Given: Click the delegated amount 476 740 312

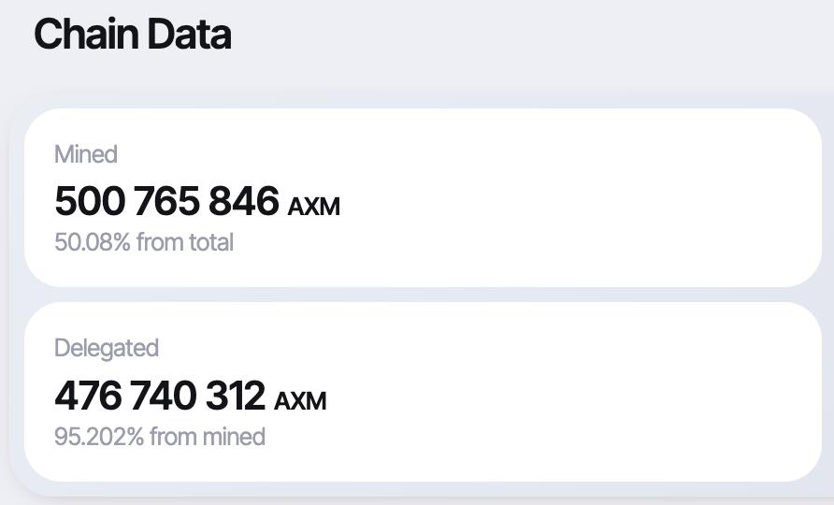Looking at the screenshot, I should (x=160, y=396).
